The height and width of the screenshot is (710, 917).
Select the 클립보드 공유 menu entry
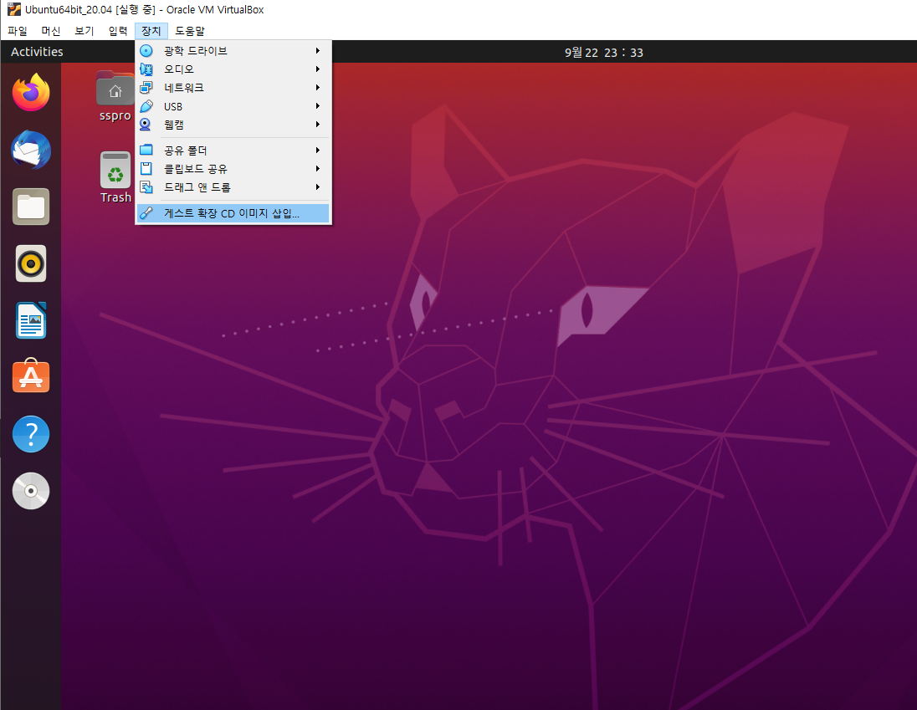(x=233, y=169)
